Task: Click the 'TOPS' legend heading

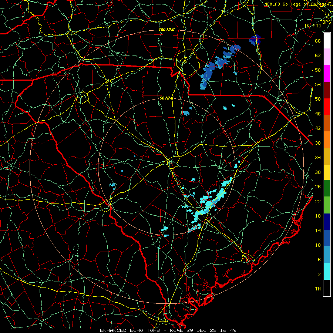Action: click(325, 22)
